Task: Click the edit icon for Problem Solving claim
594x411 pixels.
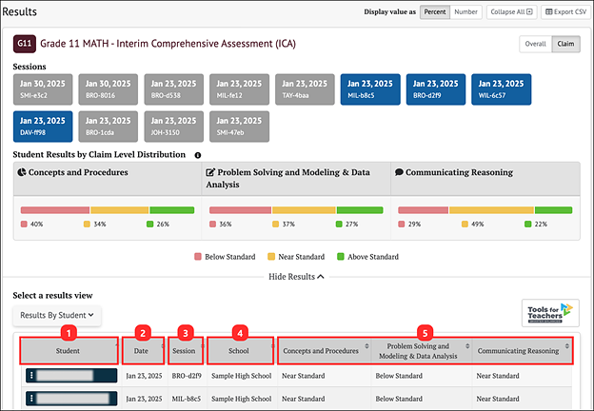Action: 209,173
